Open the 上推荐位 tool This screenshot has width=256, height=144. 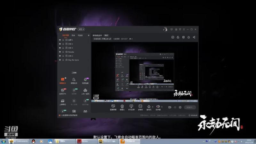tap(62, 102)
